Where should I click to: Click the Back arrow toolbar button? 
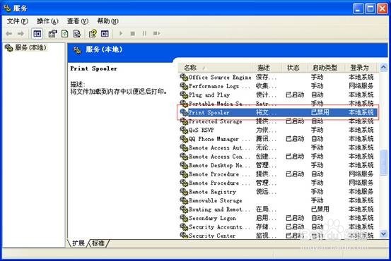pyautogui.click(x=9, y=33)
